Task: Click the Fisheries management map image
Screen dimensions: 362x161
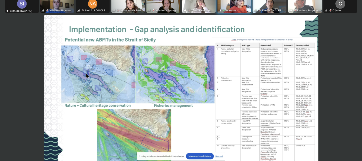Action: 175,74
